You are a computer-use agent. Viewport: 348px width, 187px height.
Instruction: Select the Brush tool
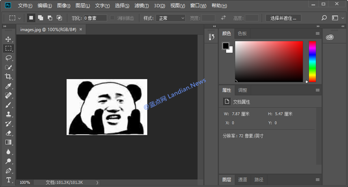8,105
